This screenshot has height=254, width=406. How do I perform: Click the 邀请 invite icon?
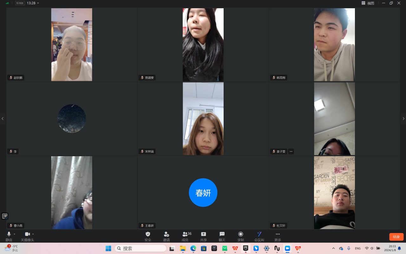pyautogui.click(x=166, y=236)
